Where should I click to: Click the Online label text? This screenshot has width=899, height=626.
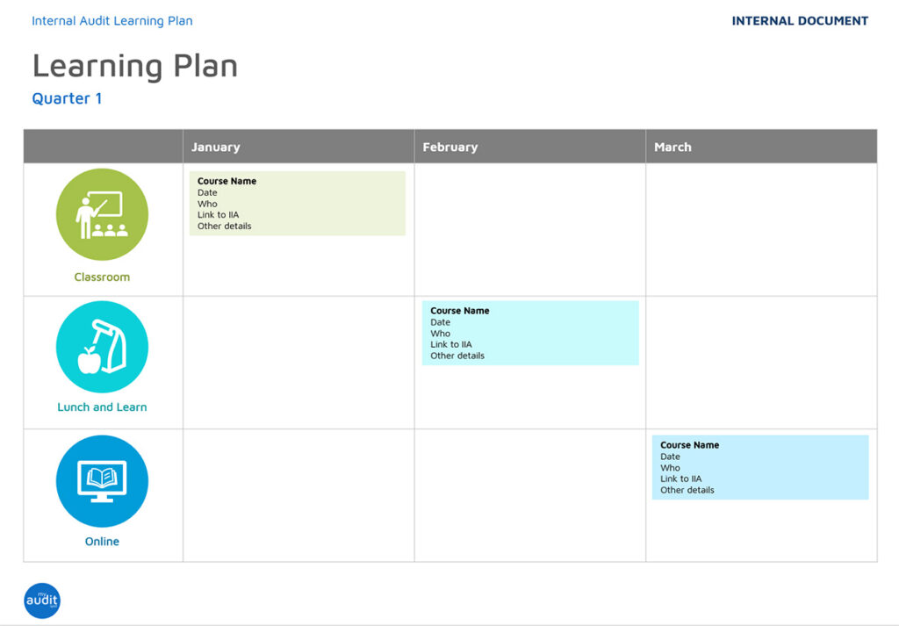coord(102,541)
